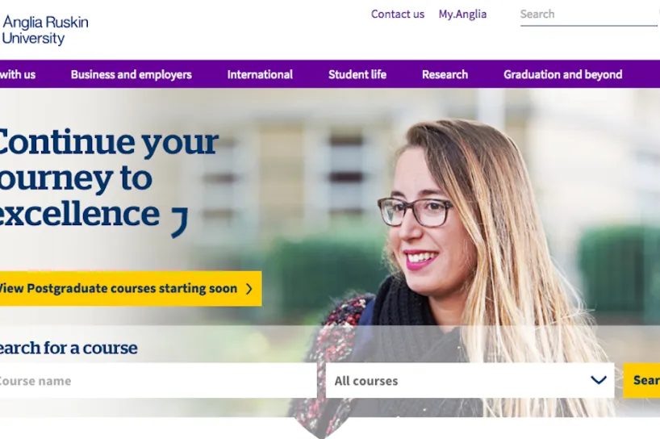660x439 pixels.
Task: Open the Student life menu
Action: (x=357, y=74)
